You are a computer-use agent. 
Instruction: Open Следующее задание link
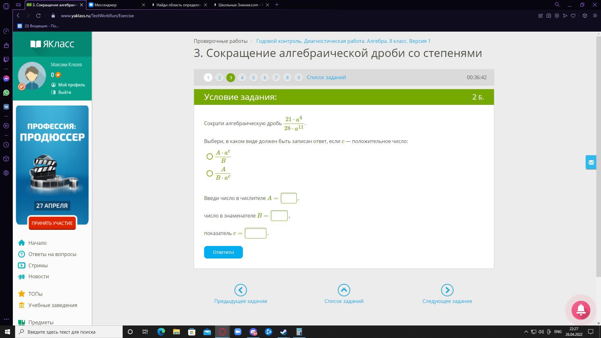pyautogui.click(x=447, y=301)
